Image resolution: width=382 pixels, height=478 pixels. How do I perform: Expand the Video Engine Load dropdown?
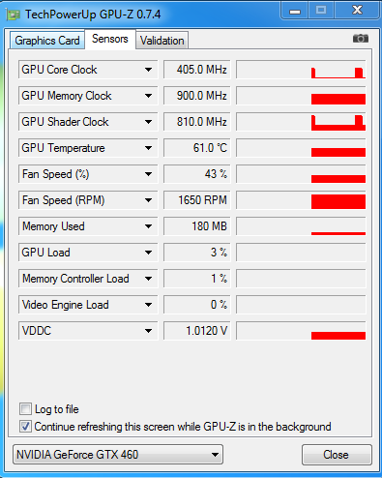[x=148, y=305]
